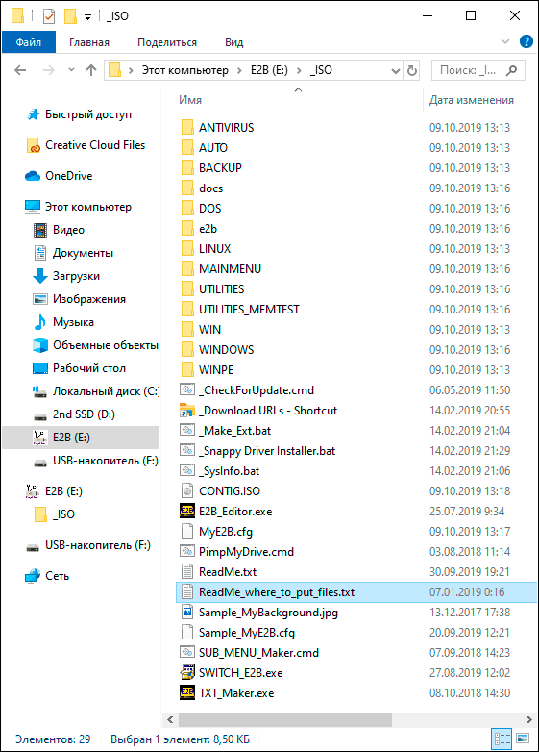Click the search magnifier icon
539x752 pixels.
click(x=512, y=70)
